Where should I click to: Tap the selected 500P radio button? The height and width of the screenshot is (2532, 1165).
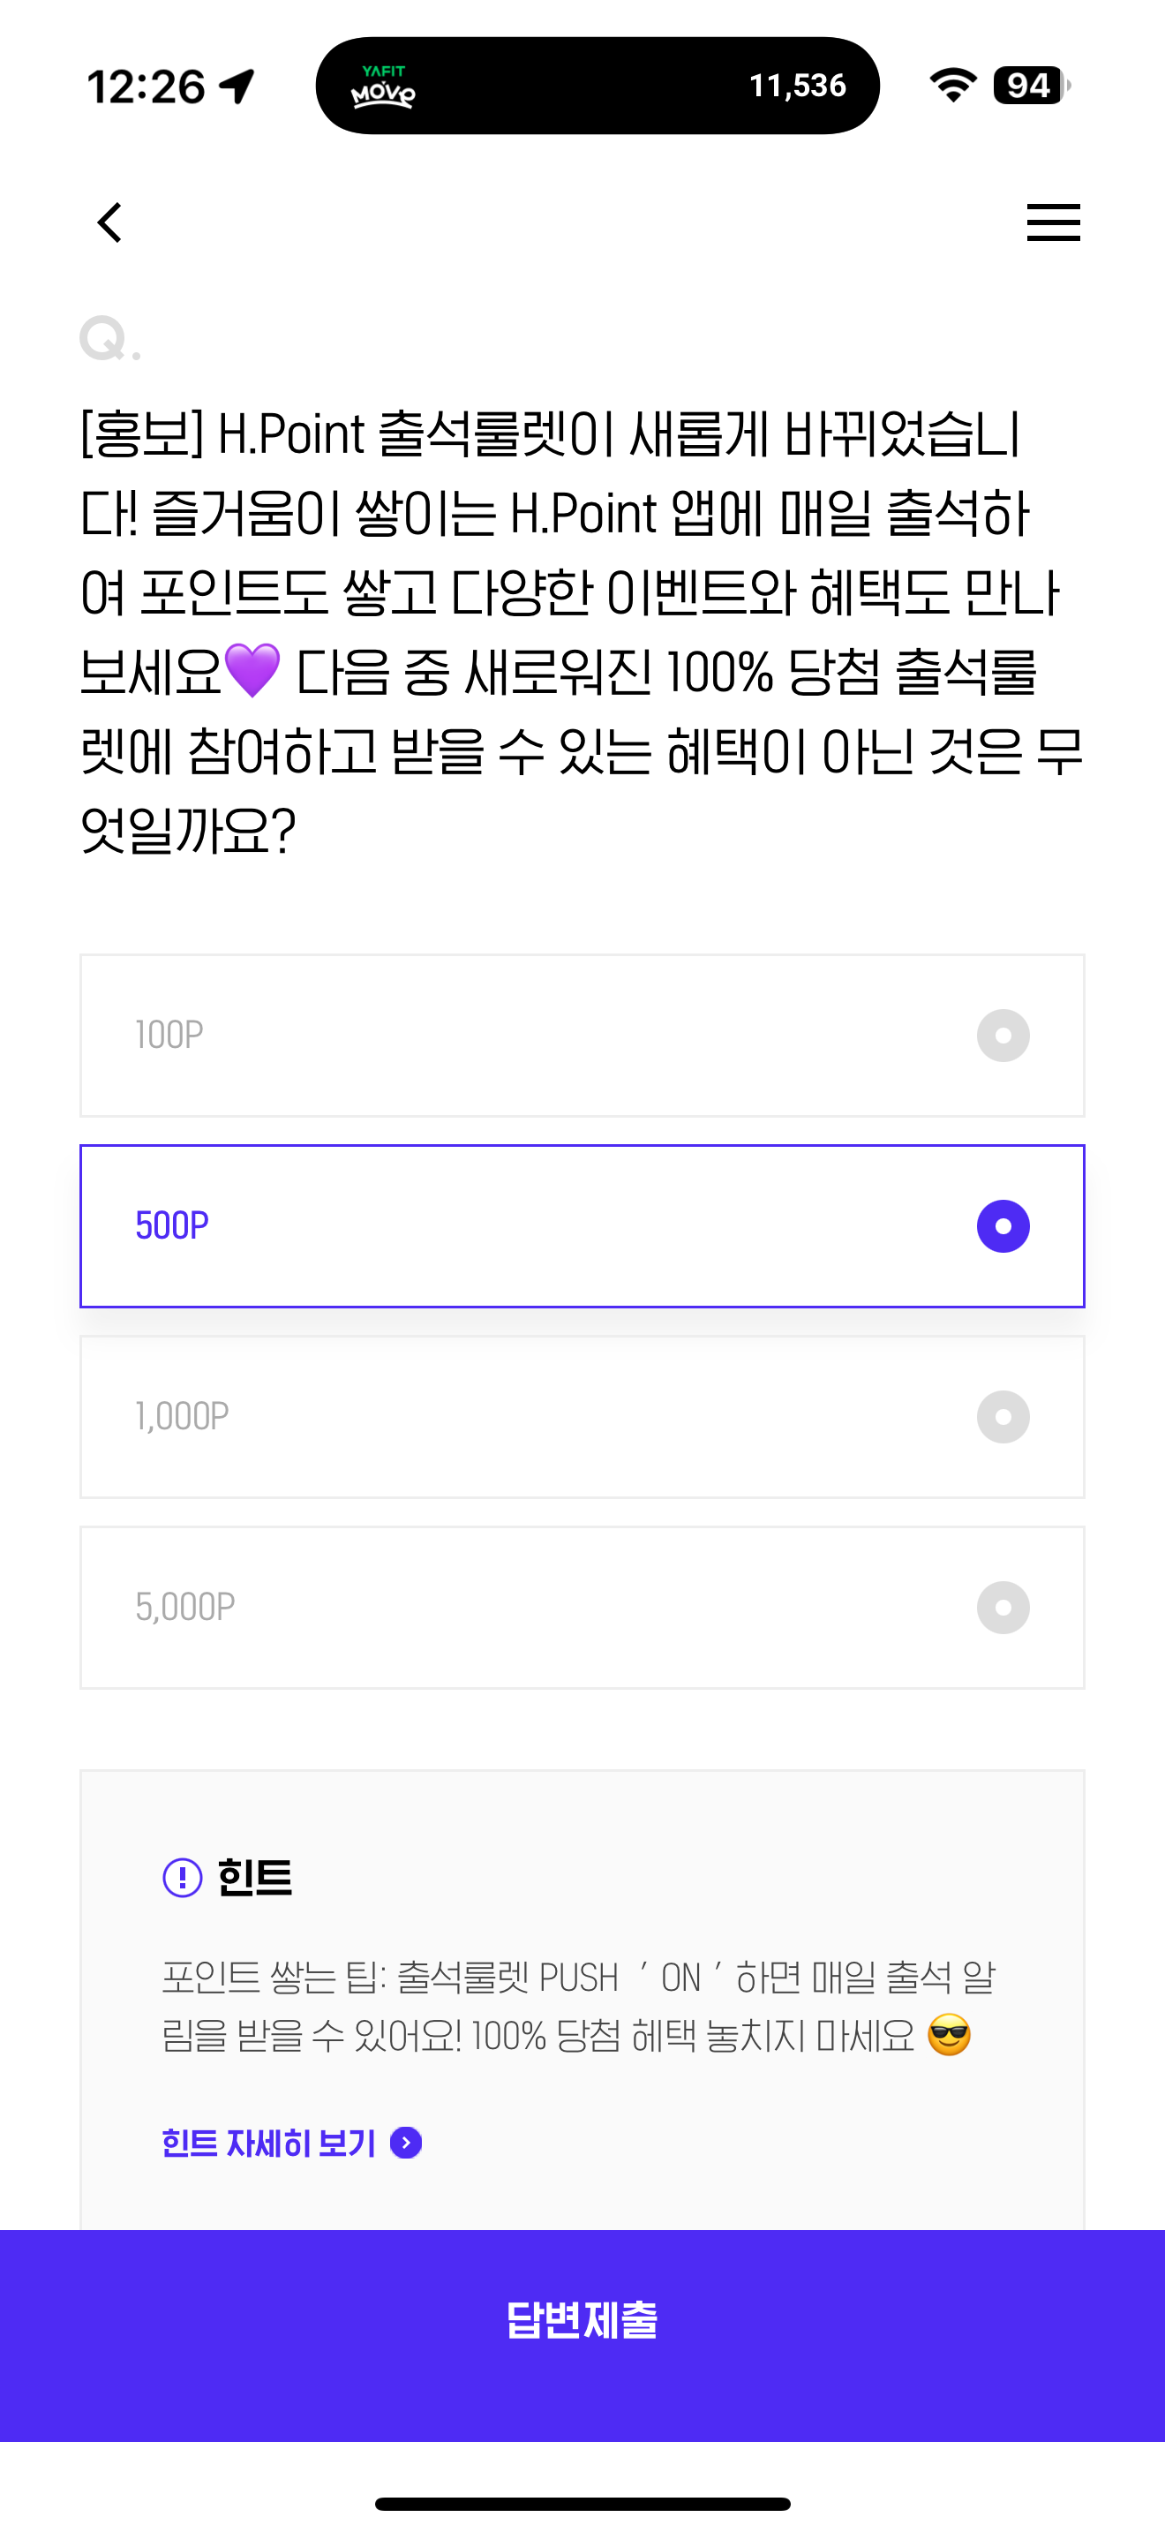pos(1003,1226)
